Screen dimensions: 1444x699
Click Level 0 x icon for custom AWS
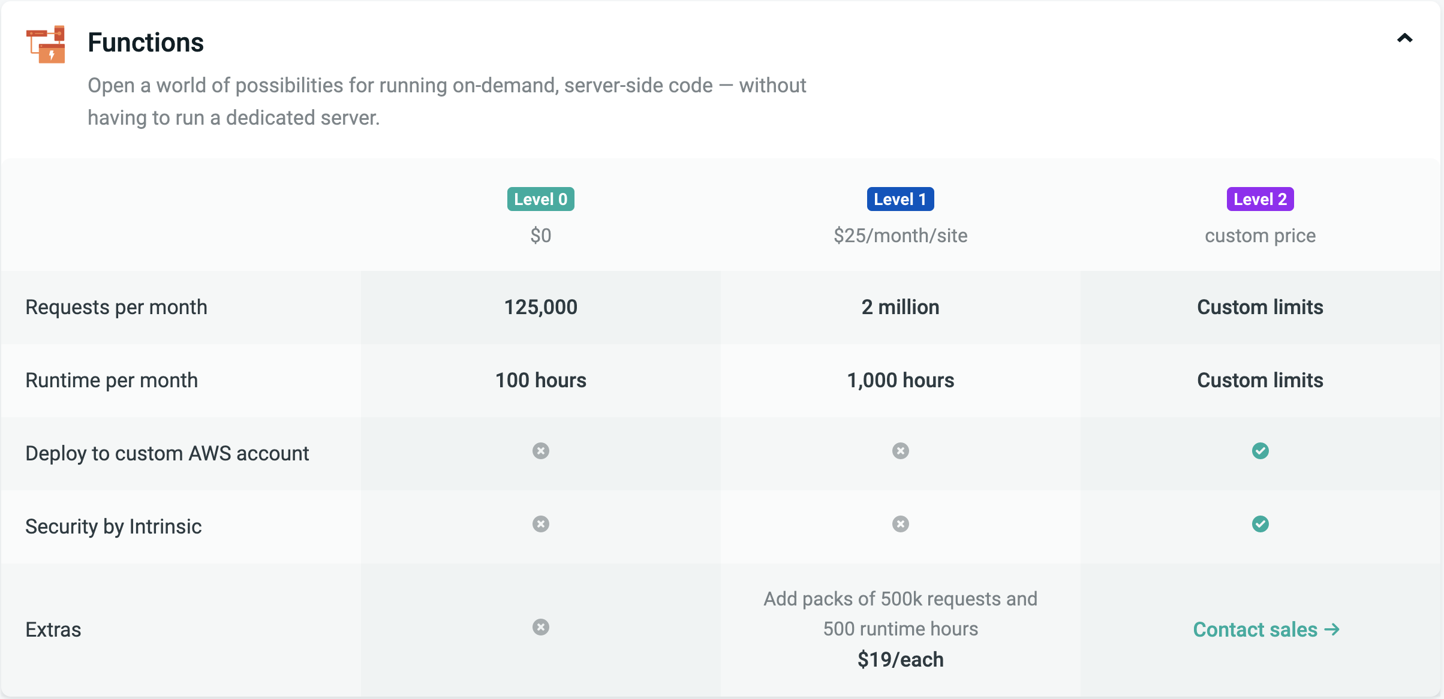[x=541, y=451]
